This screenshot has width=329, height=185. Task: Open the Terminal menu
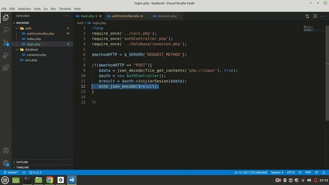65,9
